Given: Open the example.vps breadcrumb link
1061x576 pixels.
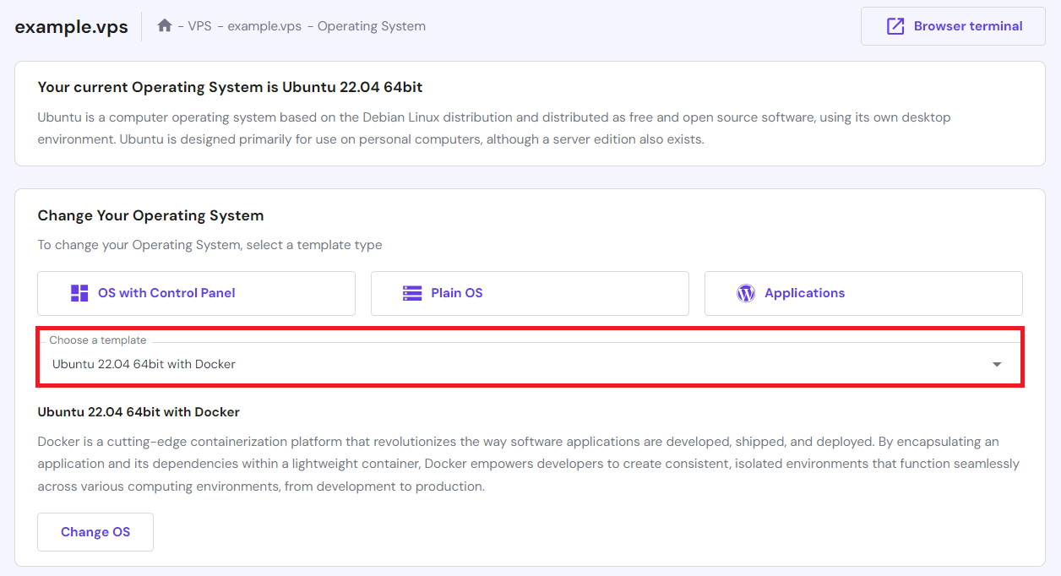Looking at the screenshot, I should point(264,26).
